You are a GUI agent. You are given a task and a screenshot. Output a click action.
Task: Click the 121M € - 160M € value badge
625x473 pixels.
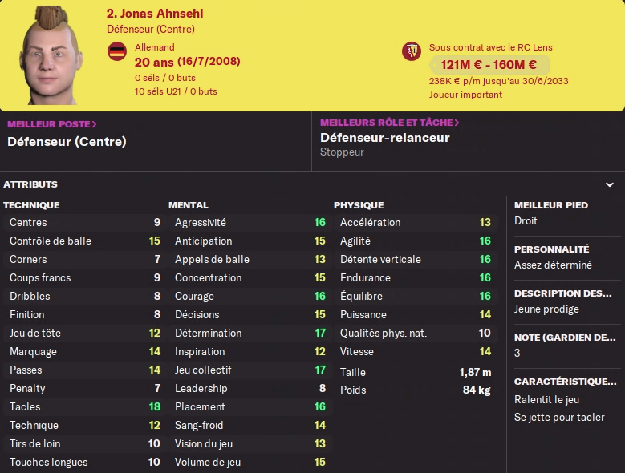click(489, 64)
